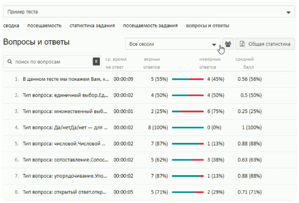Click the magnifier search icon

[9, 61]
